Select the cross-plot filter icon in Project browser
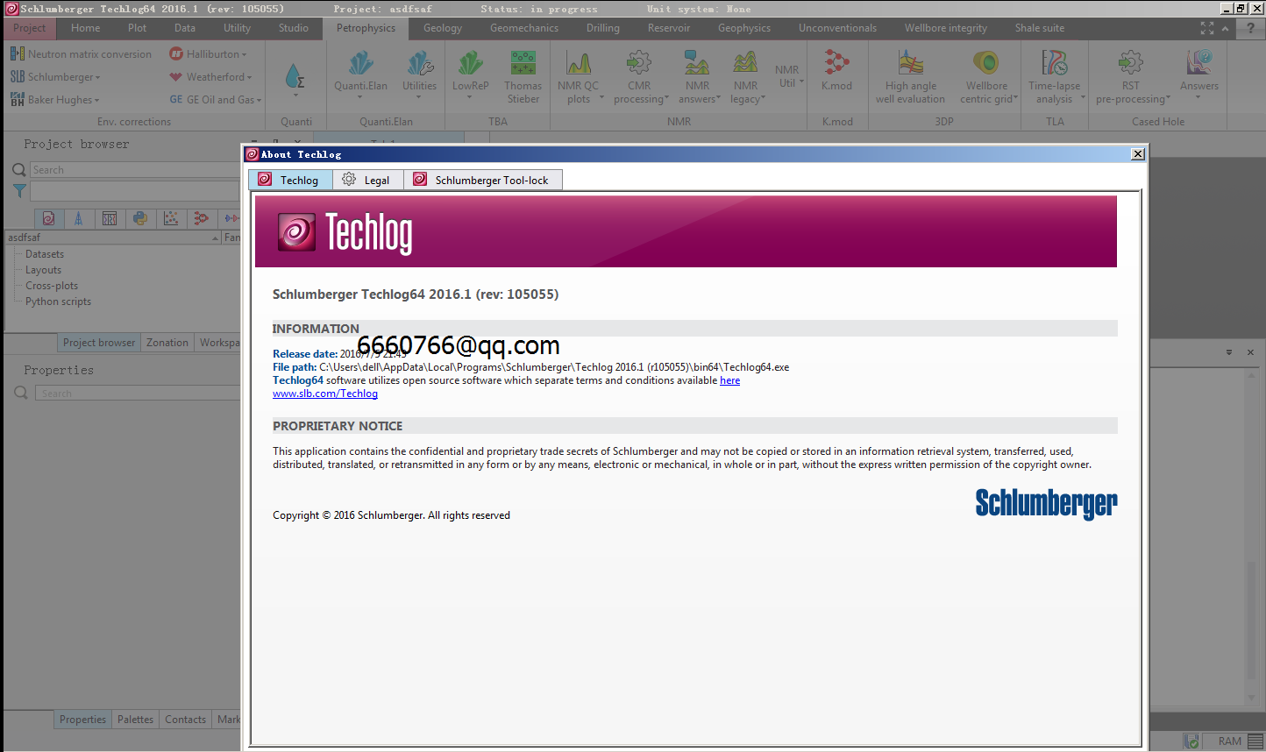The height and width of the screenshot is (752, 1266). [171, 218]
